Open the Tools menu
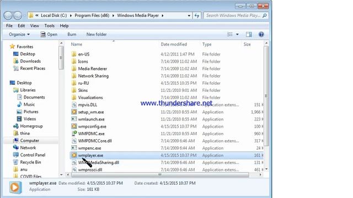This screenshot has height=198, width=353. pyautogui.click(x=49, y=26)
